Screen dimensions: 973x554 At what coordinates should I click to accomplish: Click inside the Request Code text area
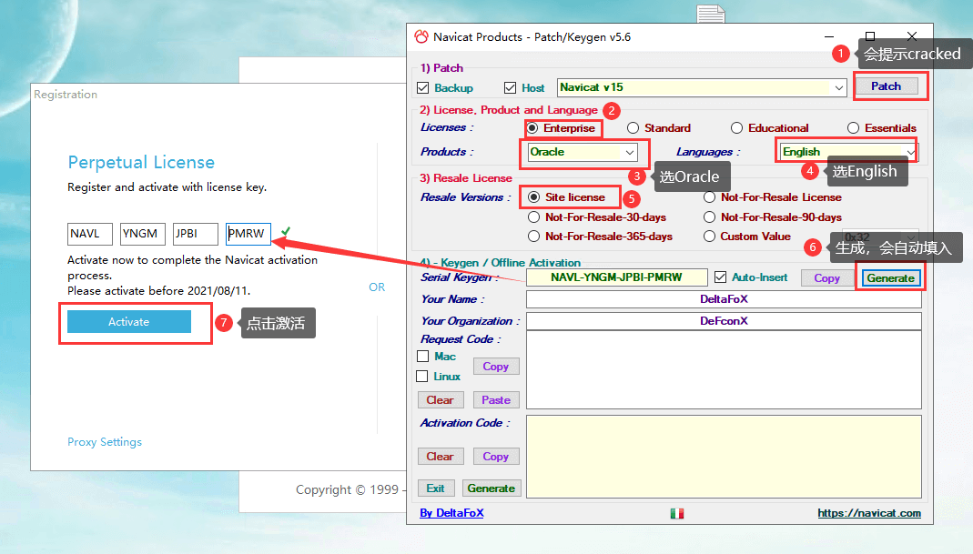coord(724,369)
